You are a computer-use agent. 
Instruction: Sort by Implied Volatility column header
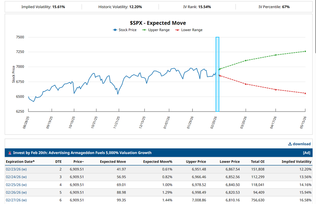click(296, 162)
